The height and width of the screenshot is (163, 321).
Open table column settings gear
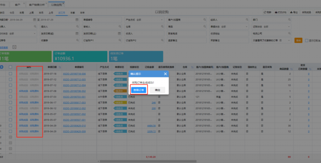tap(2, 67)
